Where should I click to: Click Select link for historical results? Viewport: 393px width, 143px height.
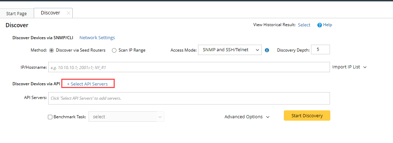304,25
